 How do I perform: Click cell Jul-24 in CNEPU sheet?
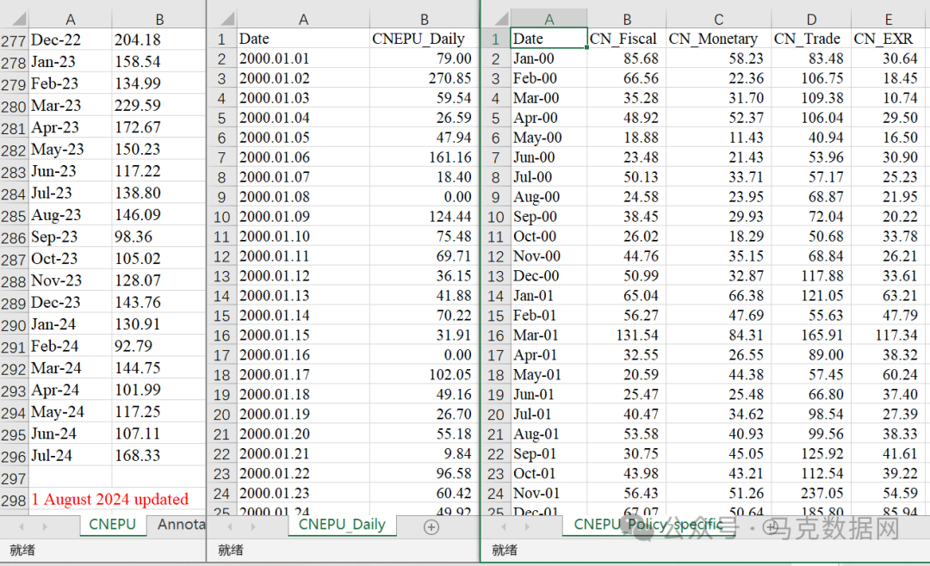pos(70,456)
